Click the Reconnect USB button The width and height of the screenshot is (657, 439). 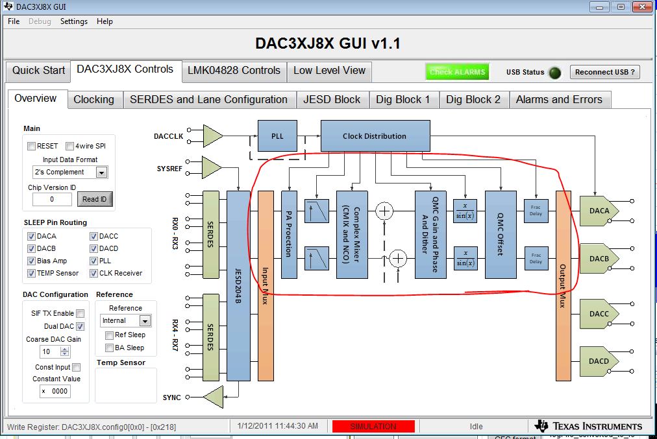coord(604,72)
